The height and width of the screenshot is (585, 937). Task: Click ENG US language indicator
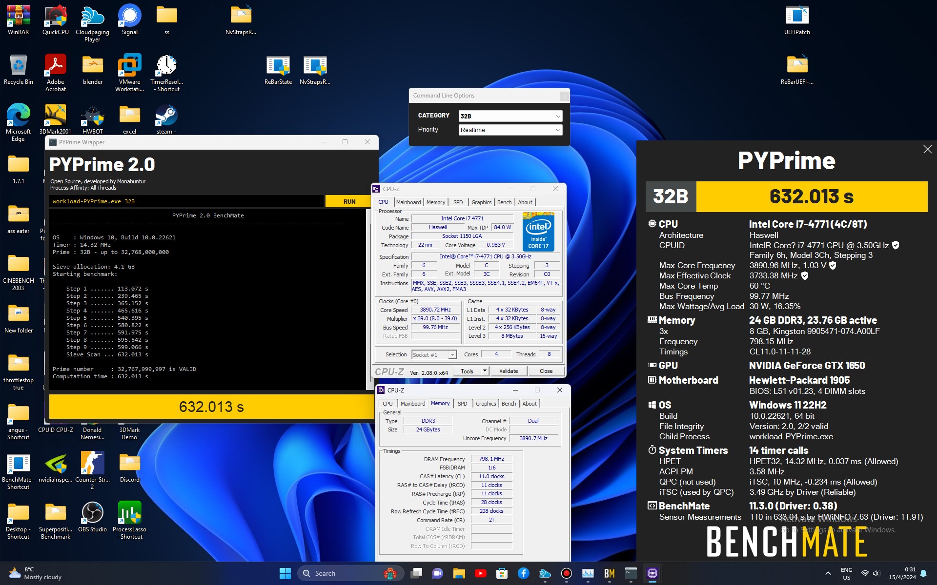[x=846, y=573]
